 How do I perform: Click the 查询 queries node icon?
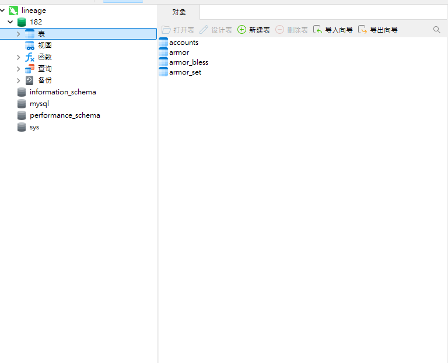pyautogui.click(x=30, y=69)
